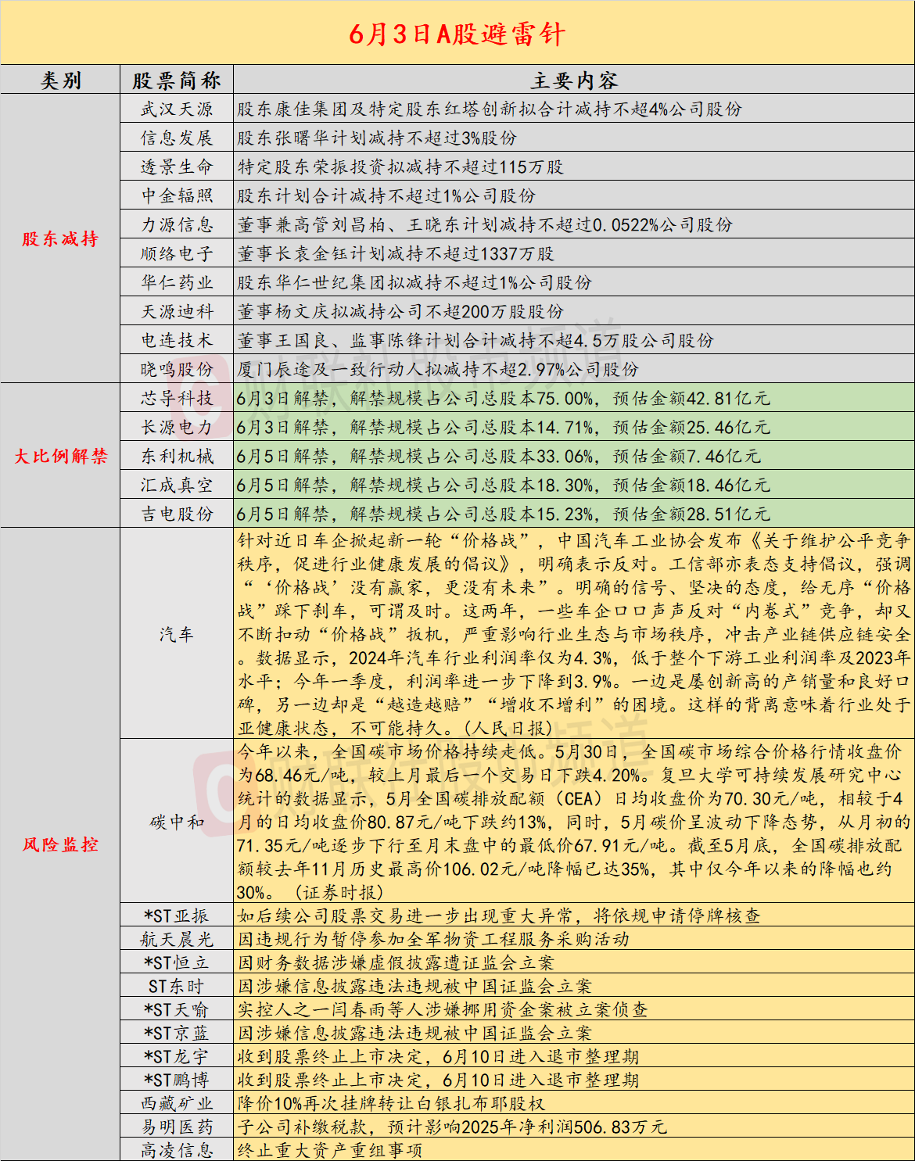This screenshot has height=1161, width=915.
Task: Click 暂停参加全军物资工程服务采购活动 text
Action: click(479, 940)
